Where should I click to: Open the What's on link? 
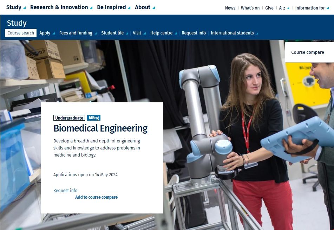[x=250, y=8]
